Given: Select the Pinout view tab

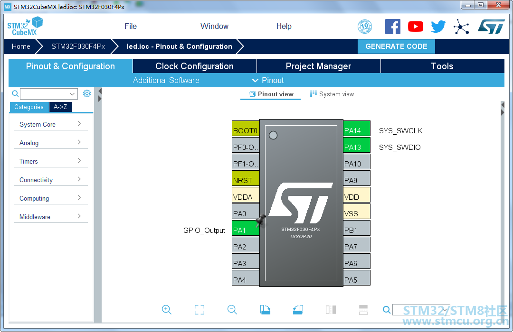Looking at the screenshot, I should pyautogui.click(x=271, y=94).
